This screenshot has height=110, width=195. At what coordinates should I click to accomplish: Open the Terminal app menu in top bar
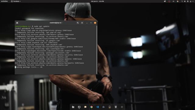click(16, 1)
